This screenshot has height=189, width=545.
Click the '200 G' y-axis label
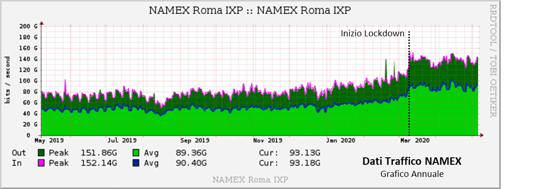pyautogui.click(x=28, y=27)
